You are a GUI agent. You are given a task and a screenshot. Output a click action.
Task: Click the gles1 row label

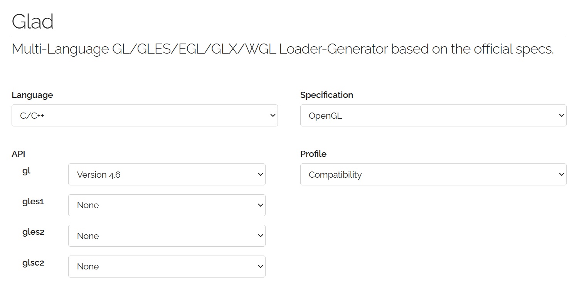pos(33,202)
